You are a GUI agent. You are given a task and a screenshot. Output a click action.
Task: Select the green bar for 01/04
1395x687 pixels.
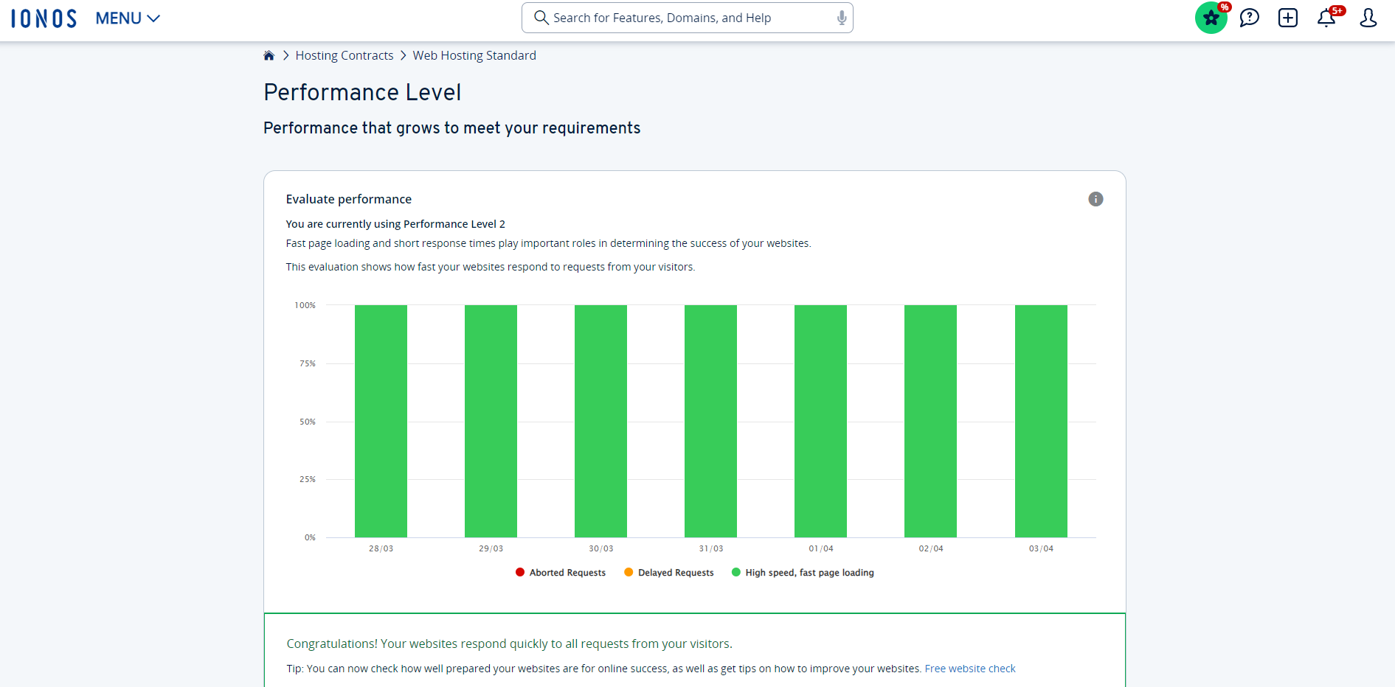pyautogui.click(x=820, y=420)
